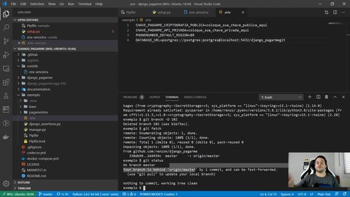Switch to the Debug Console tab
Image resolution: width=350 pixels, height=197 pixels.
pyautogui.click(x=195, y=97)
